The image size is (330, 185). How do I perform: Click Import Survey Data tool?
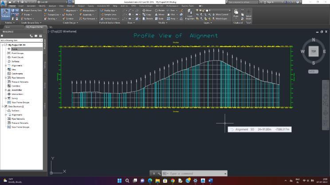(x=31, y=10)
